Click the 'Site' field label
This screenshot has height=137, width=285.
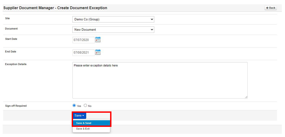7,19
